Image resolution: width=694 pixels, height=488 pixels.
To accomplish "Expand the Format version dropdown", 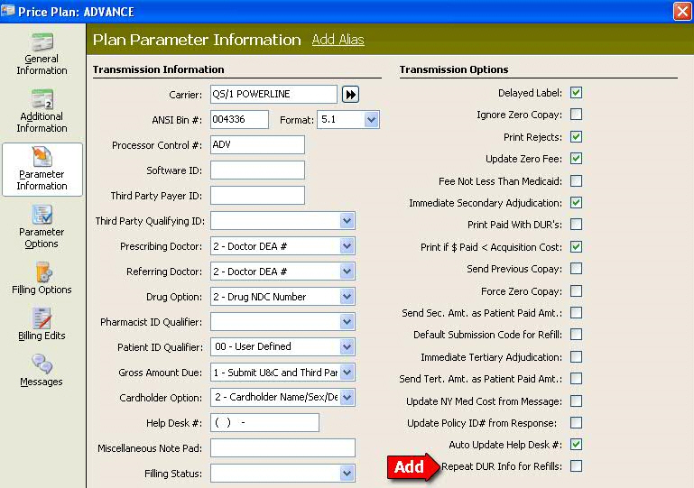I will click(x=371, y=120).
